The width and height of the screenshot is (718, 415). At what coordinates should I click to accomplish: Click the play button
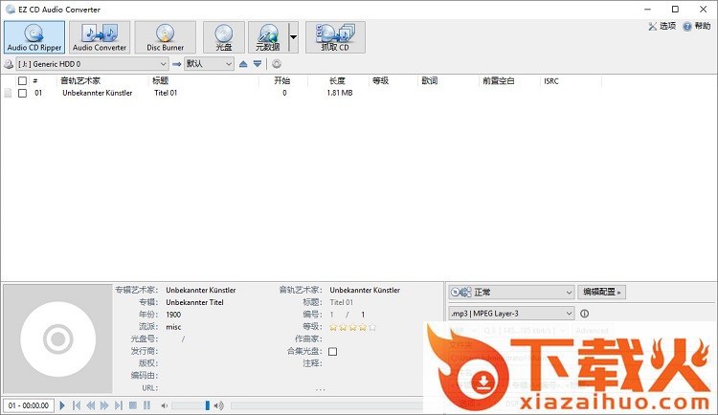[x=62, y=405]
